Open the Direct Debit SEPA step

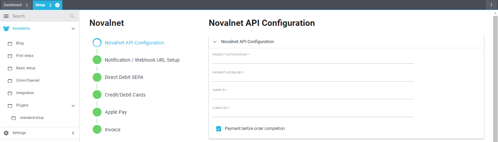point(124,78)
